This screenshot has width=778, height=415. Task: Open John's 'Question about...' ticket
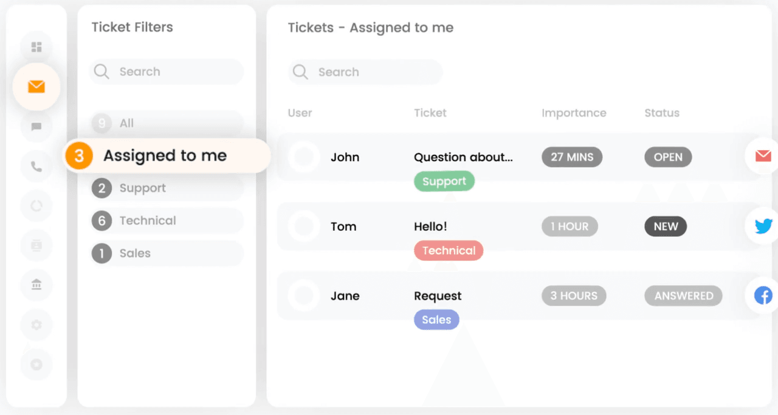pyautogui.click(x=463, y=157)
